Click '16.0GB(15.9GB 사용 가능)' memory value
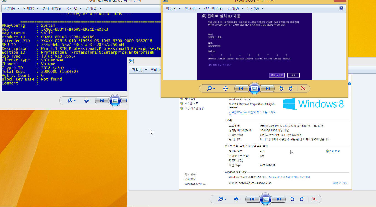Screen dimensions: 376x207 click(x=275, y=130)
